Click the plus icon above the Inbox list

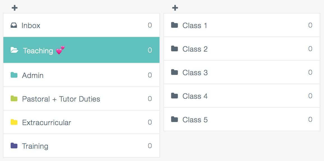15,8
